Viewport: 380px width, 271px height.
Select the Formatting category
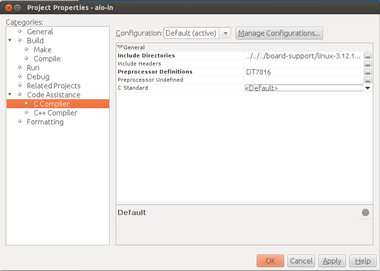(x=45, y=122)
